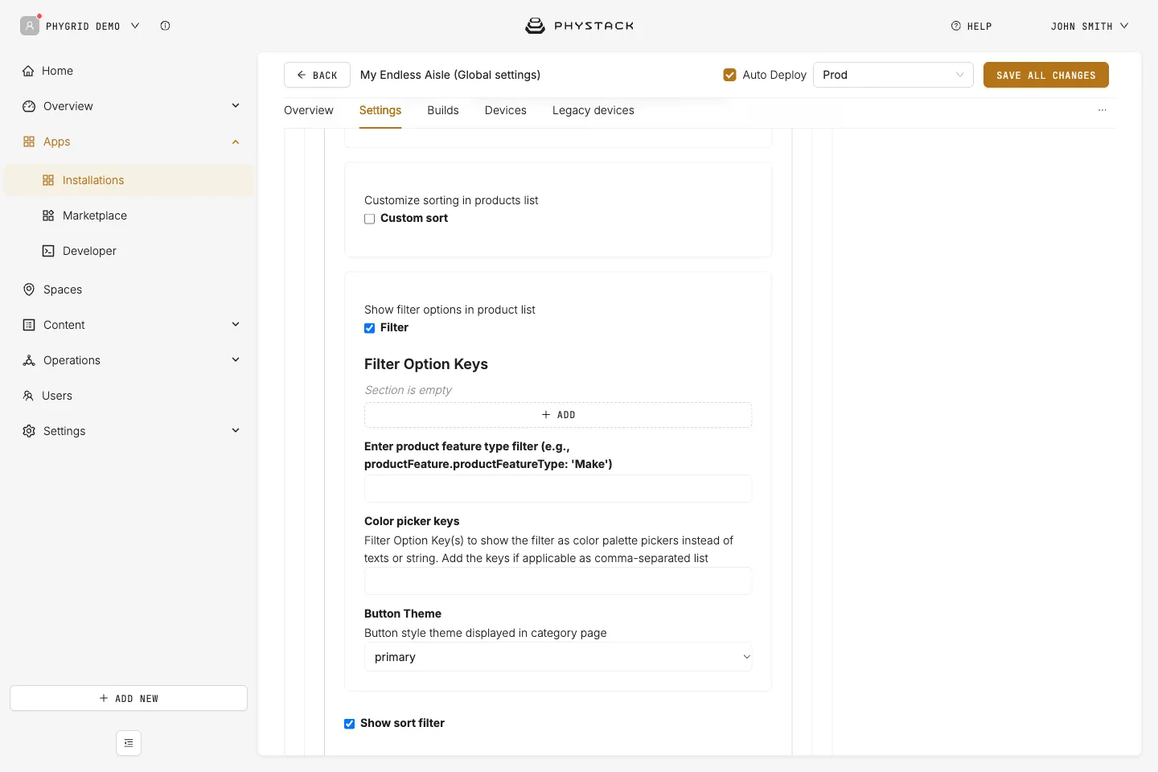
Task: Click the info icon beside Phygrid Demo
Action: pos(165,26)
